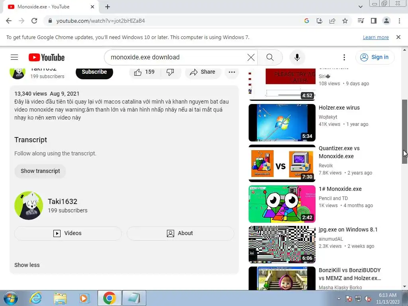Open clock showing 6:13 AM
The image size is (408, 306).
click(x=388, y=298)
